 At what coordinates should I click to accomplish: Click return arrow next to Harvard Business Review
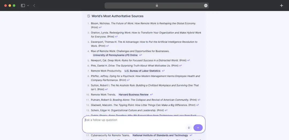coord(151,95)
